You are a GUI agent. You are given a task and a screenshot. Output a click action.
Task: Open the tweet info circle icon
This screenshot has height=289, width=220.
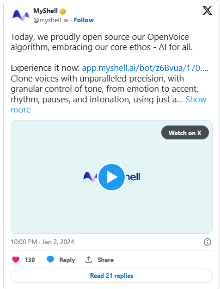(x=208, y=242)
